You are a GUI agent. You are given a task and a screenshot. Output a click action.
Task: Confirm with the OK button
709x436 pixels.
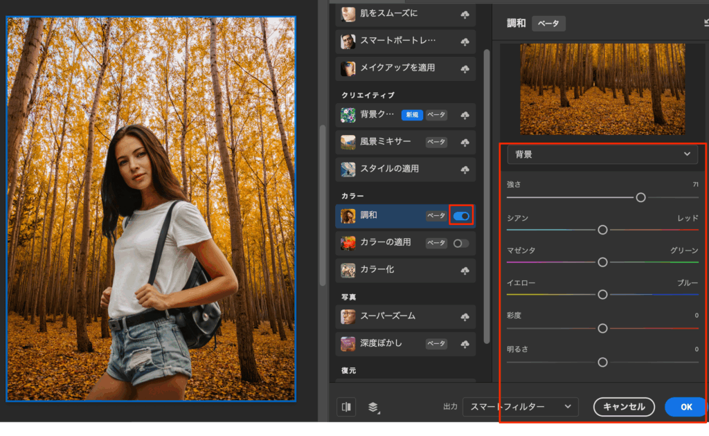[685, 407]
